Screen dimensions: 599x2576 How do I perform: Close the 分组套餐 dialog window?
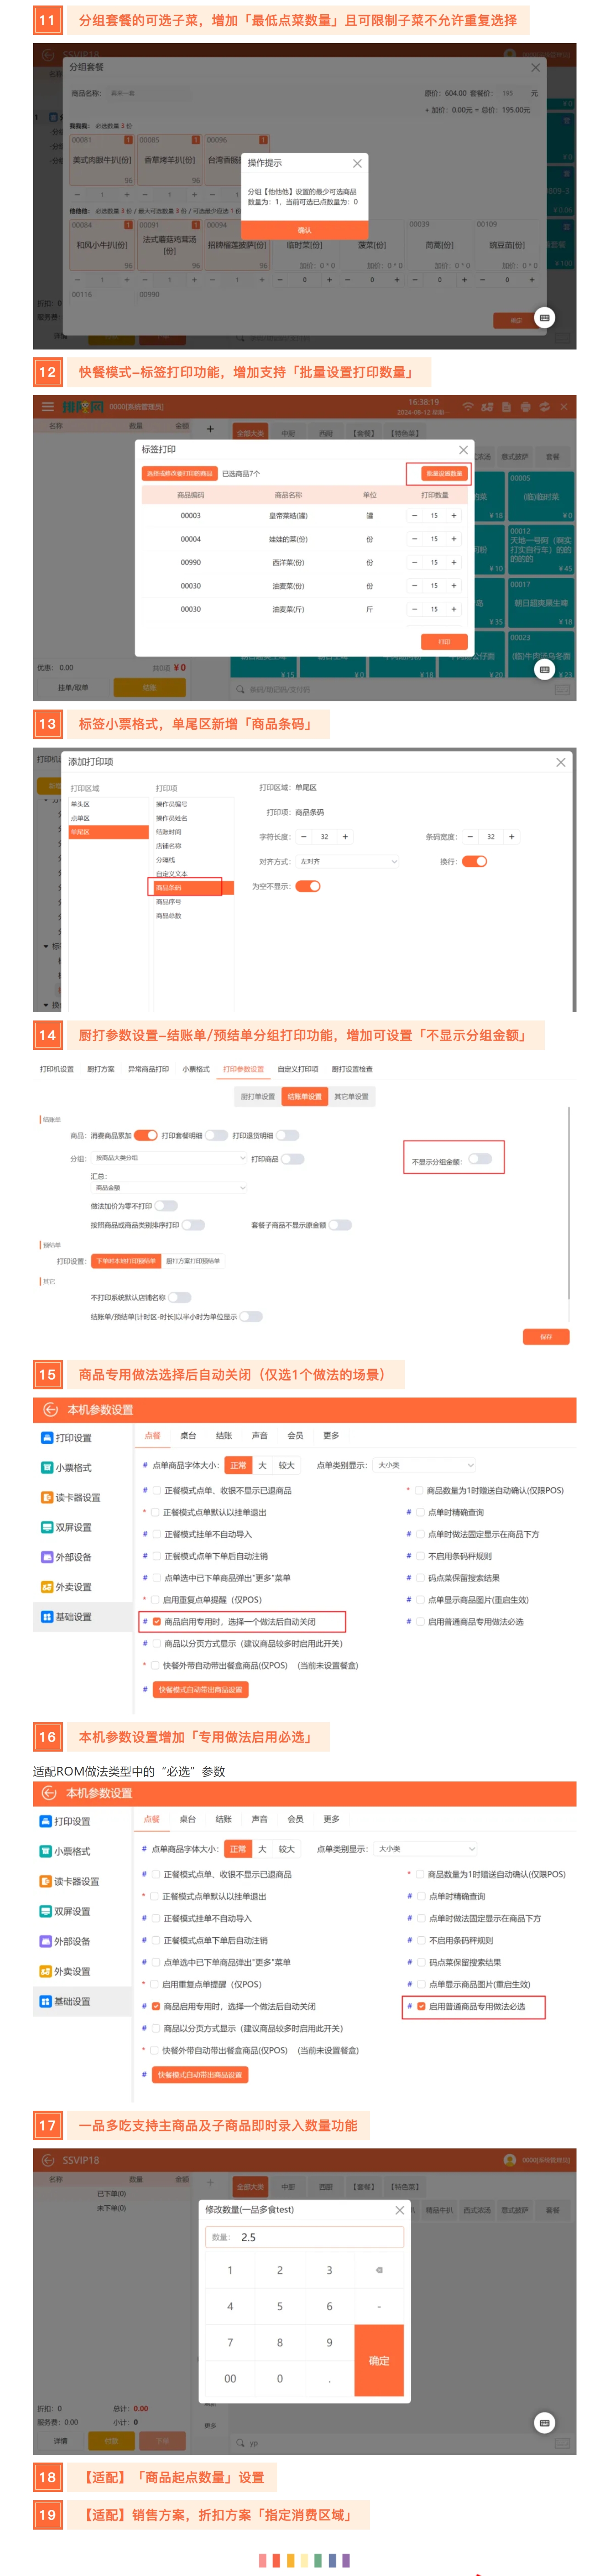point(535,68)
